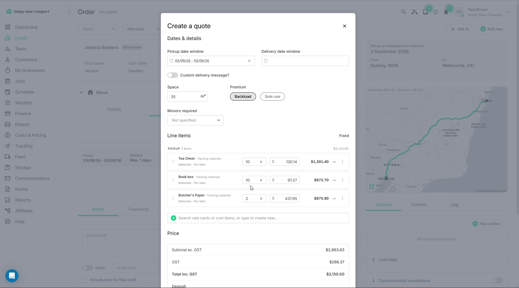The width and height of the screenshot is (519, 288).
Task: Check Include note for field staff
Action: tap(85, 280)
